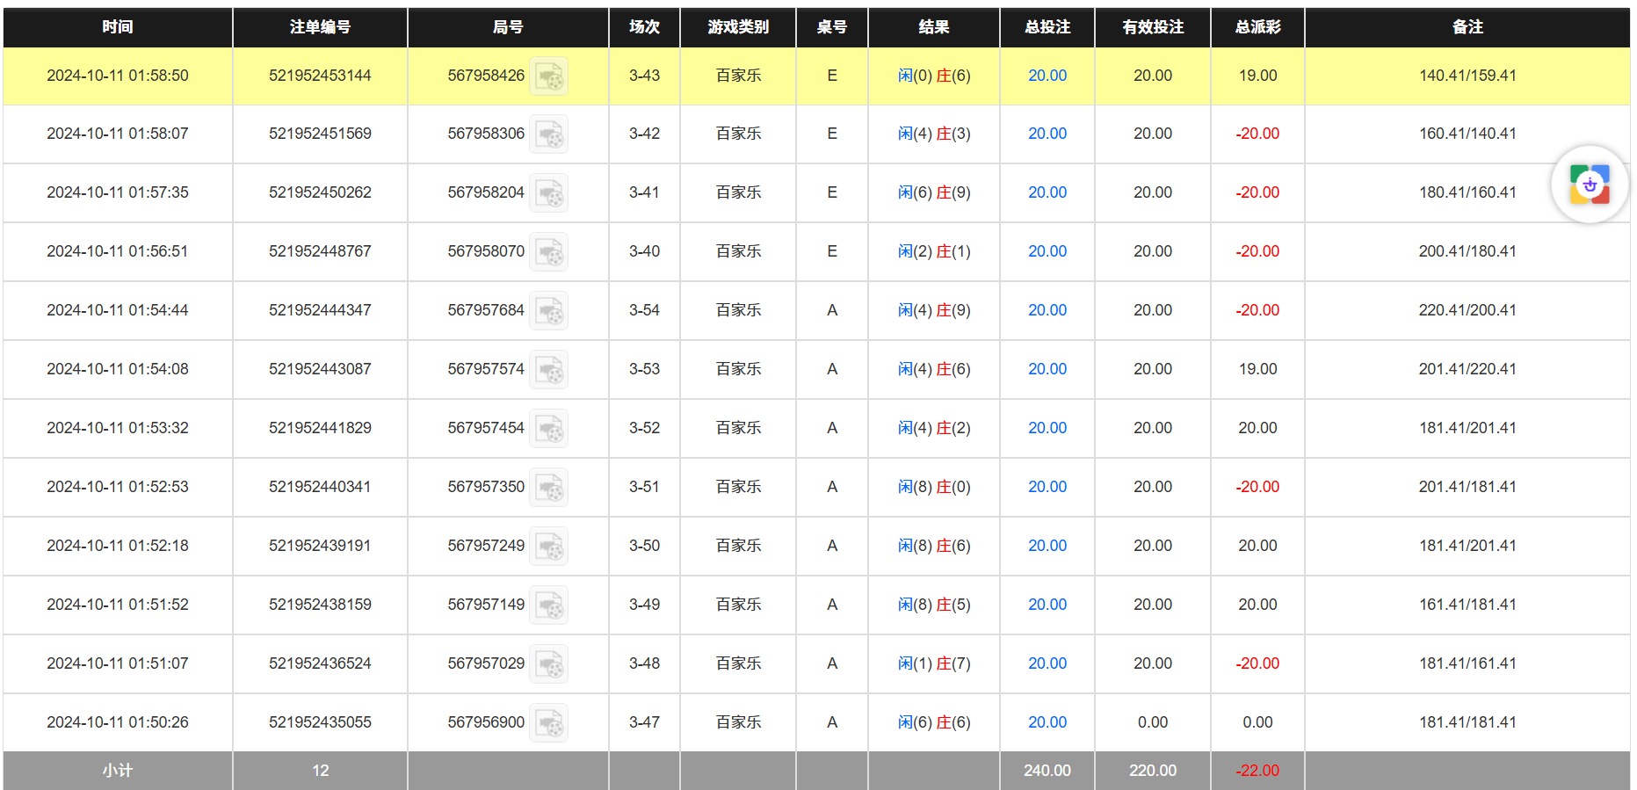This screenshot has height=790, width=1637.
Task: Open replay icon next to 567958204
Action: (549, 193)
